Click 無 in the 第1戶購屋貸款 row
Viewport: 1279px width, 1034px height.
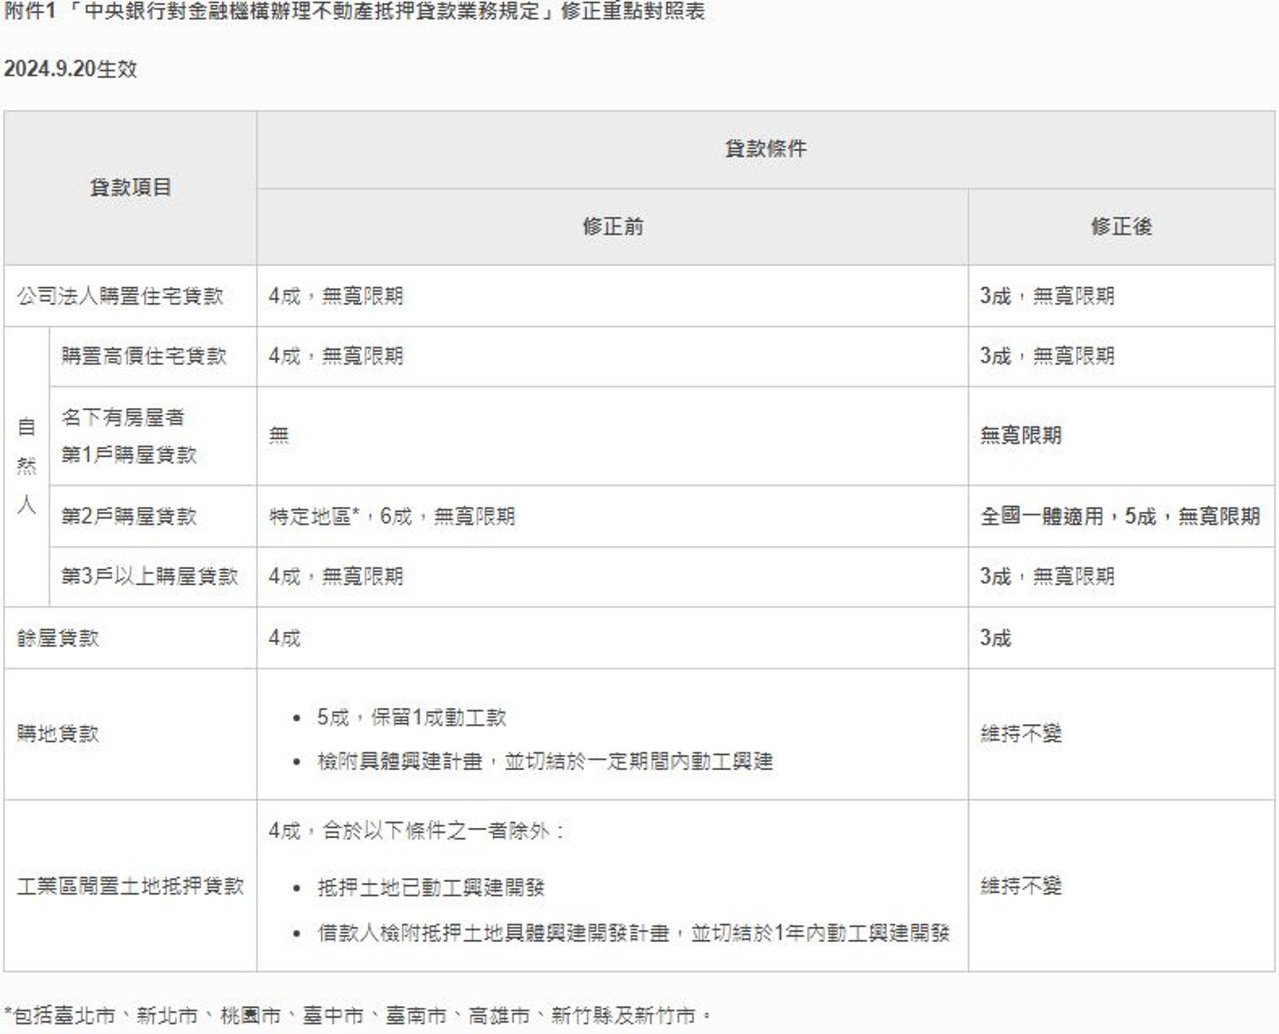[x=279, y=435]
